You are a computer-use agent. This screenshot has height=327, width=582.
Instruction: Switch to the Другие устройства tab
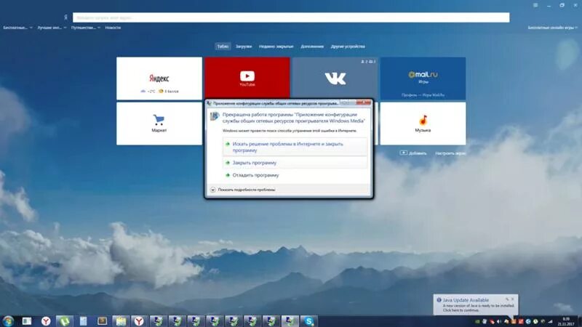pyautogui.click(x=348, y=47)
